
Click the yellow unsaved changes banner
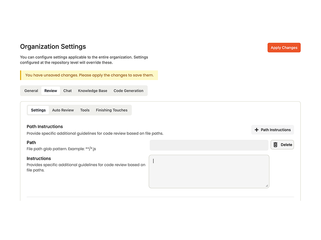click(89, 75)
